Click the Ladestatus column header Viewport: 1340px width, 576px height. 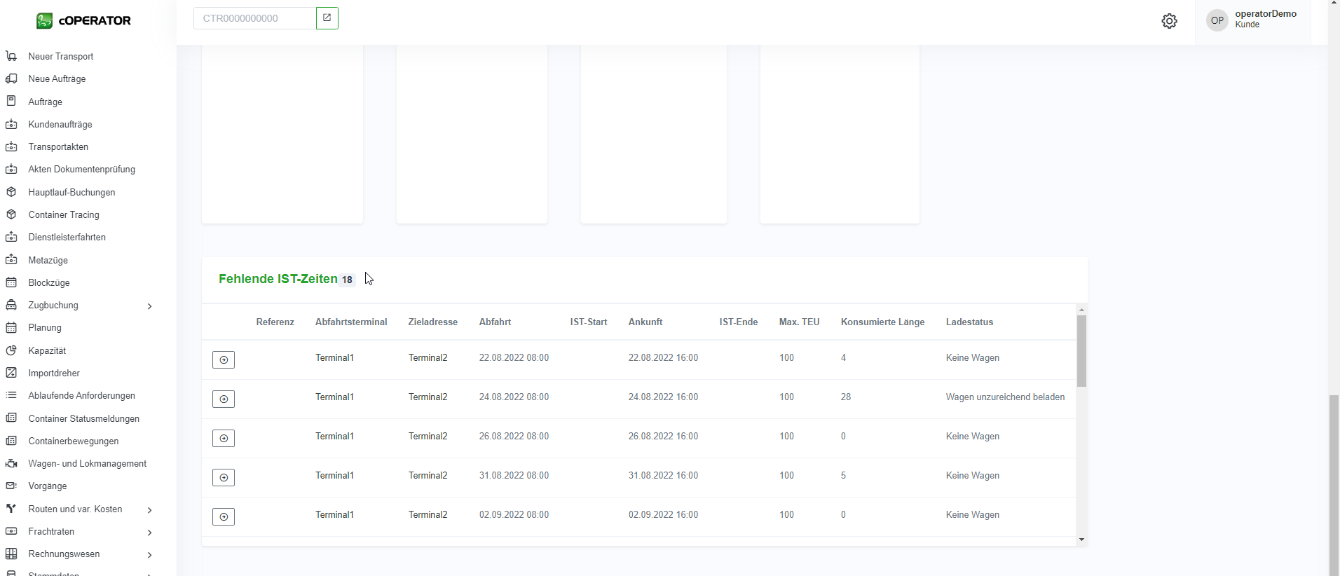tap(969, 322)
